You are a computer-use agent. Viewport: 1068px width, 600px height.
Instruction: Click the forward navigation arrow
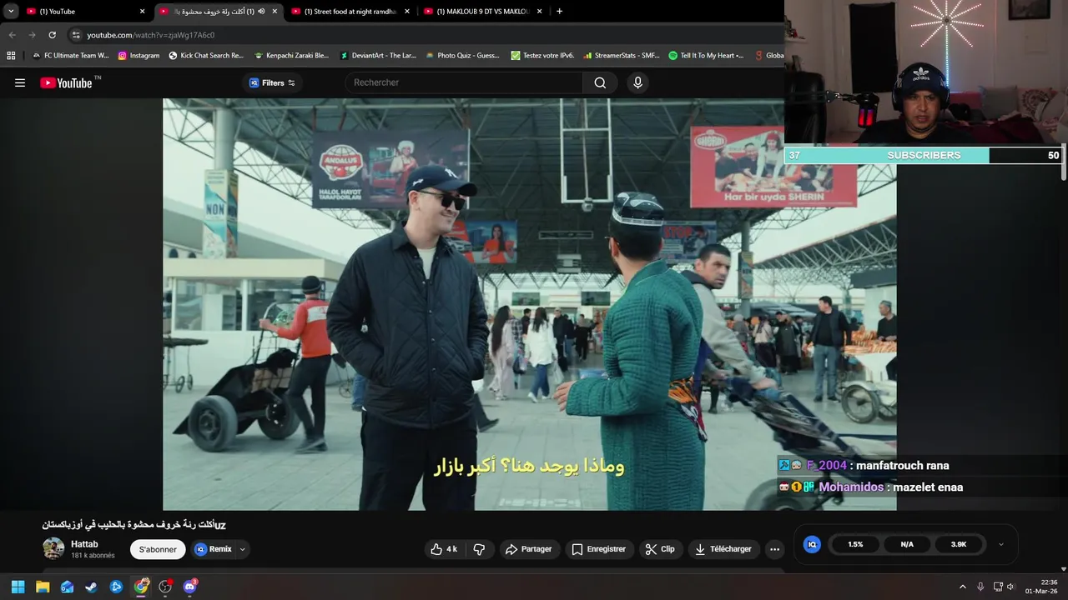pos(32,35)
